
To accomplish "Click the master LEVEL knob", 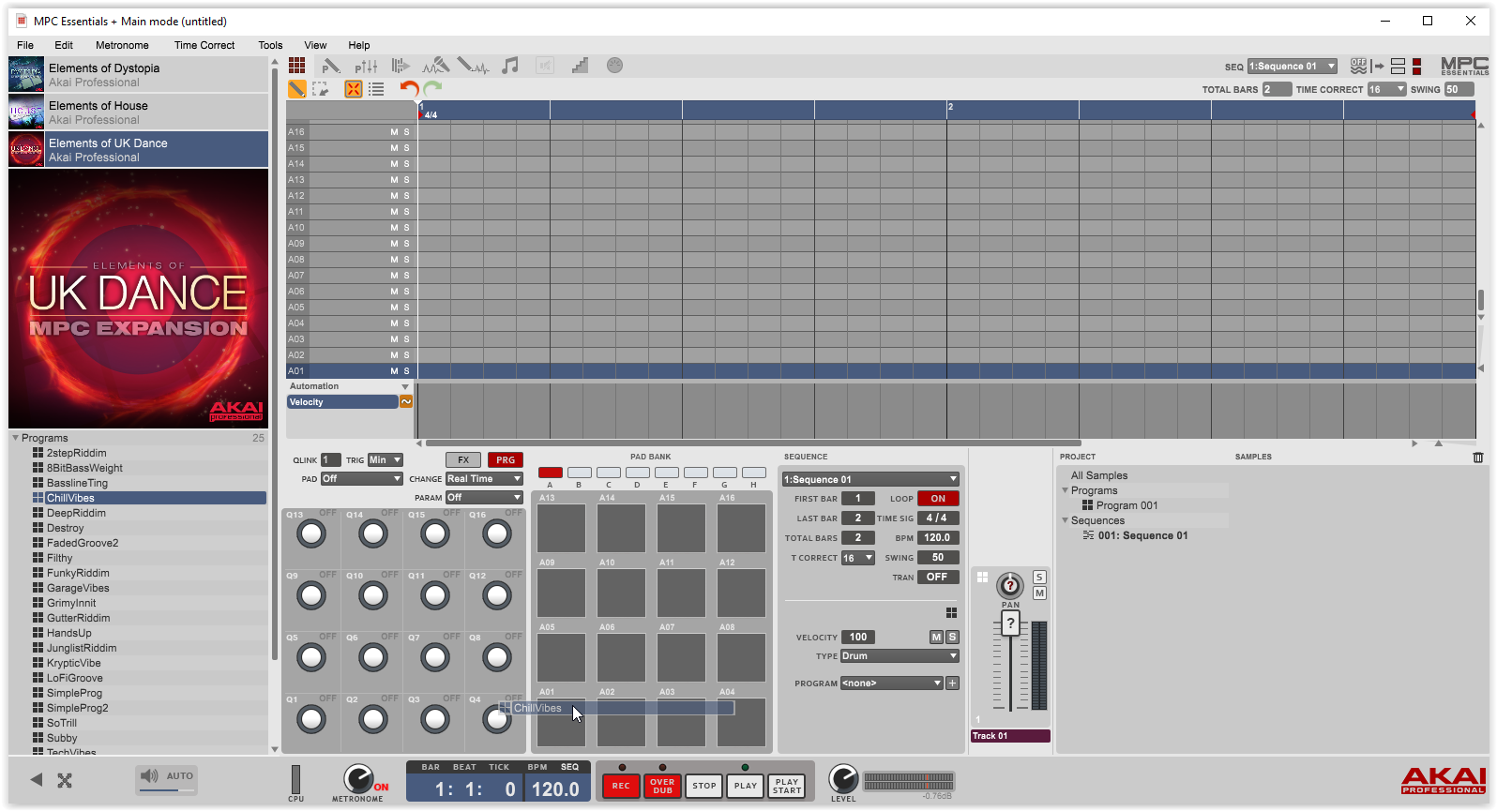I will pos(843,778).
